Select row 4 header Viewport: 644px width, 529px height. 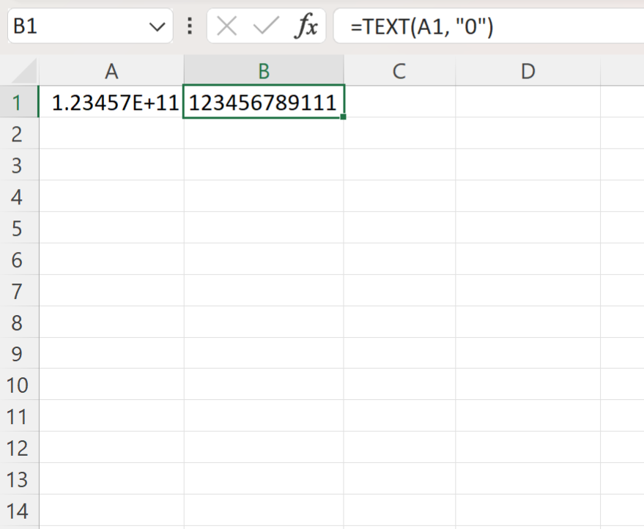click(19, 196)
